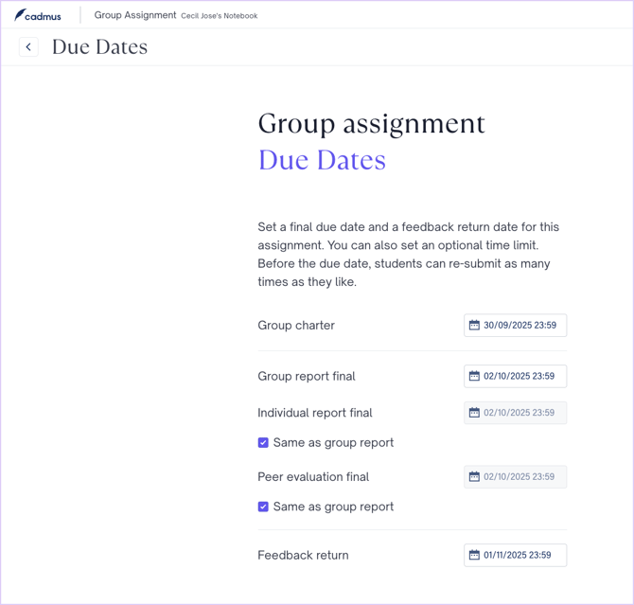Go back using the left chevron button
Viewport: 634px width, 605px height.
point(28,47)
